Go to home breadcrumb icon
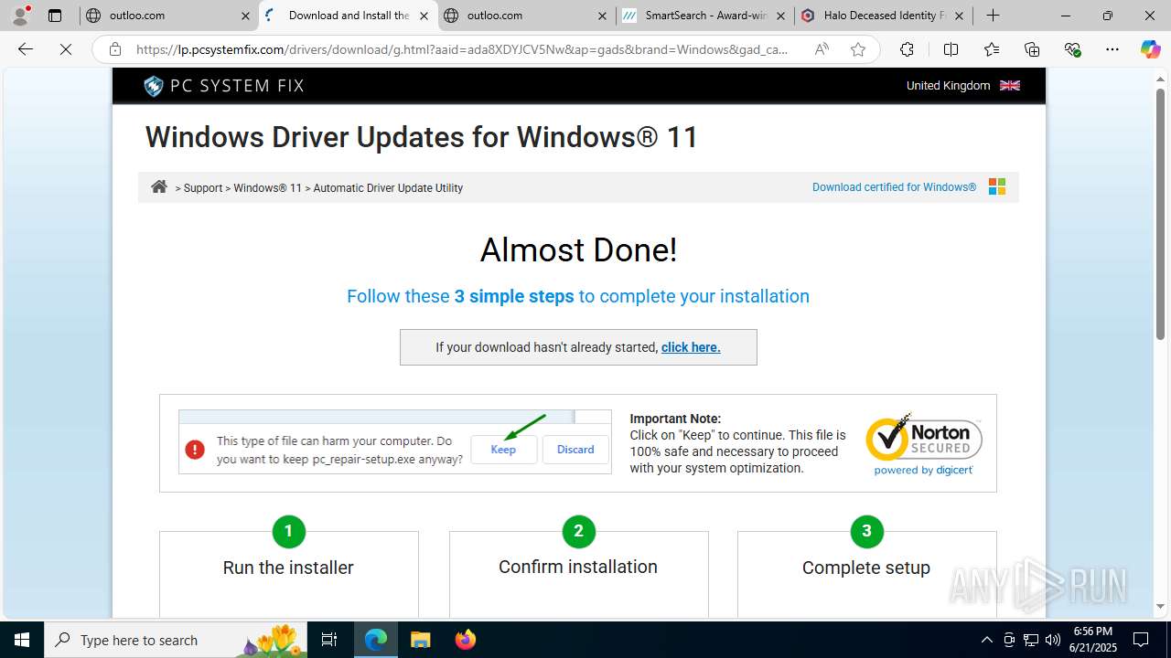This screenshot has height=658, width=1171. (159, 186)
